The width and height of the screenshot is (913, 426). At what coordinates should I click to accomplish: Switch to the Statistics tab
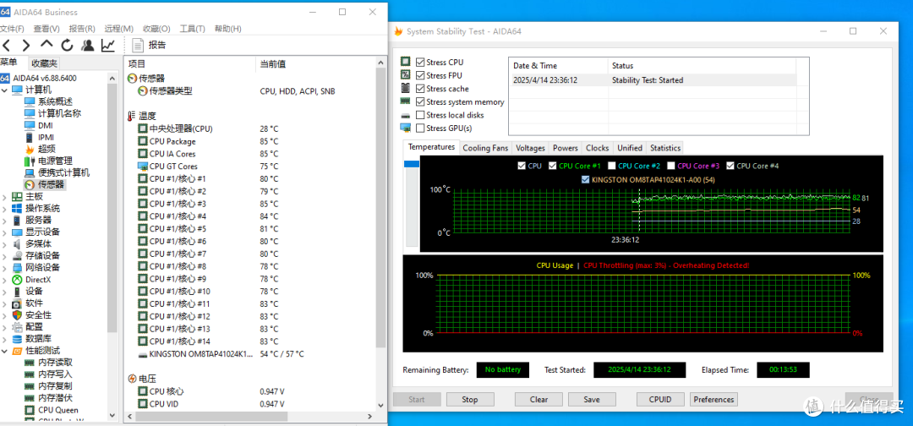pos(665,148)
